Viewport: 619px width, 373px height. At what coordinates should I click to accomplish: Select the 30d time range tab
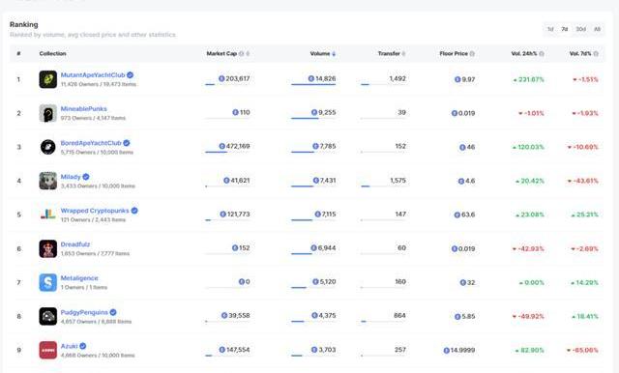[x=580, y=29]
